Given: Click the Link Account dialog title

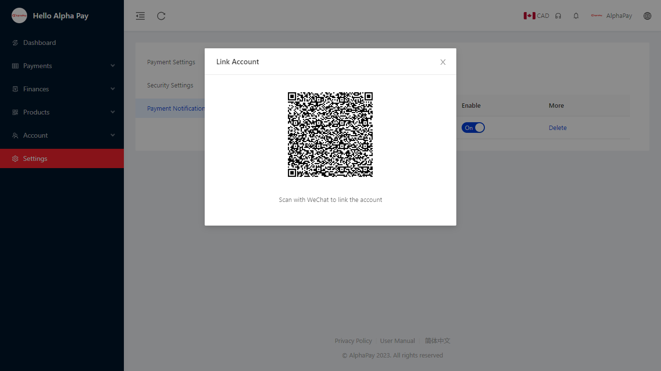Looking at the screenshot, I should tap(238, 62).
